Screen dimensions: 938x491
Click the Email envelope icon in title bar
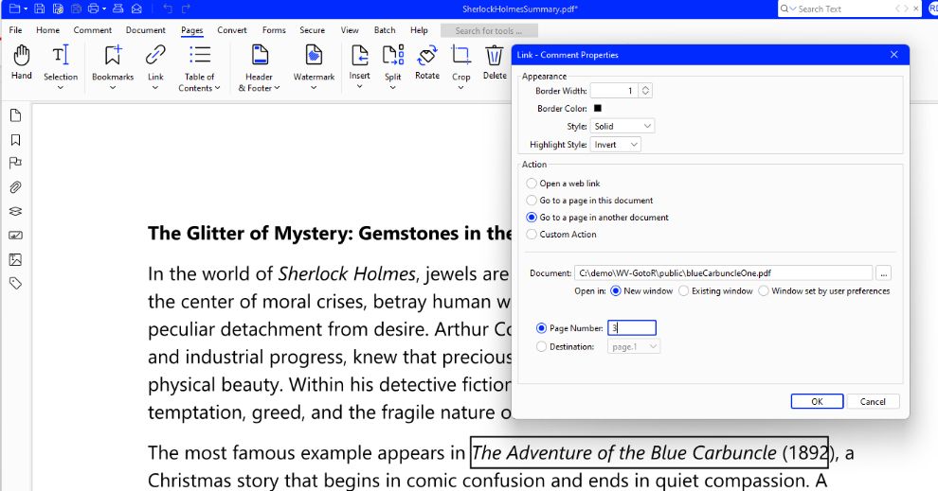click(137, 9)
